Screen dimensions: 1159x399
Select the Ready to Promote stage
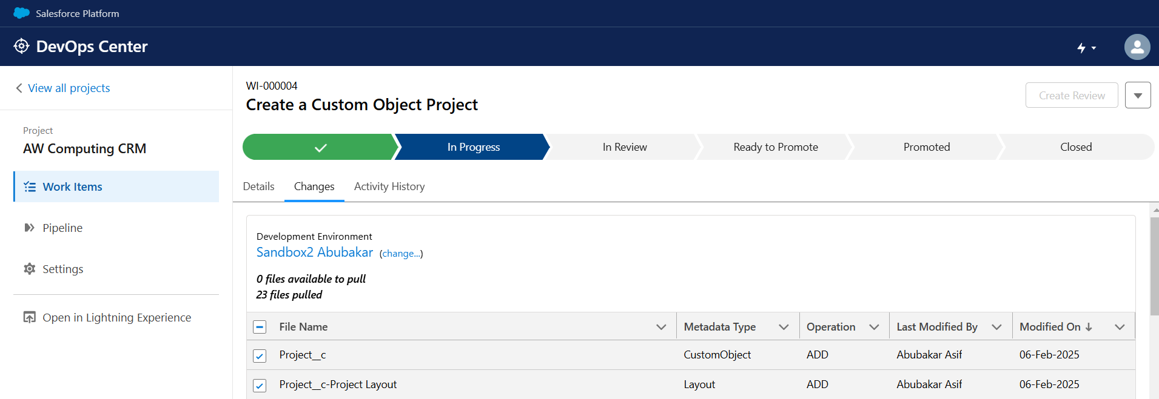click(x=776, y=147)
